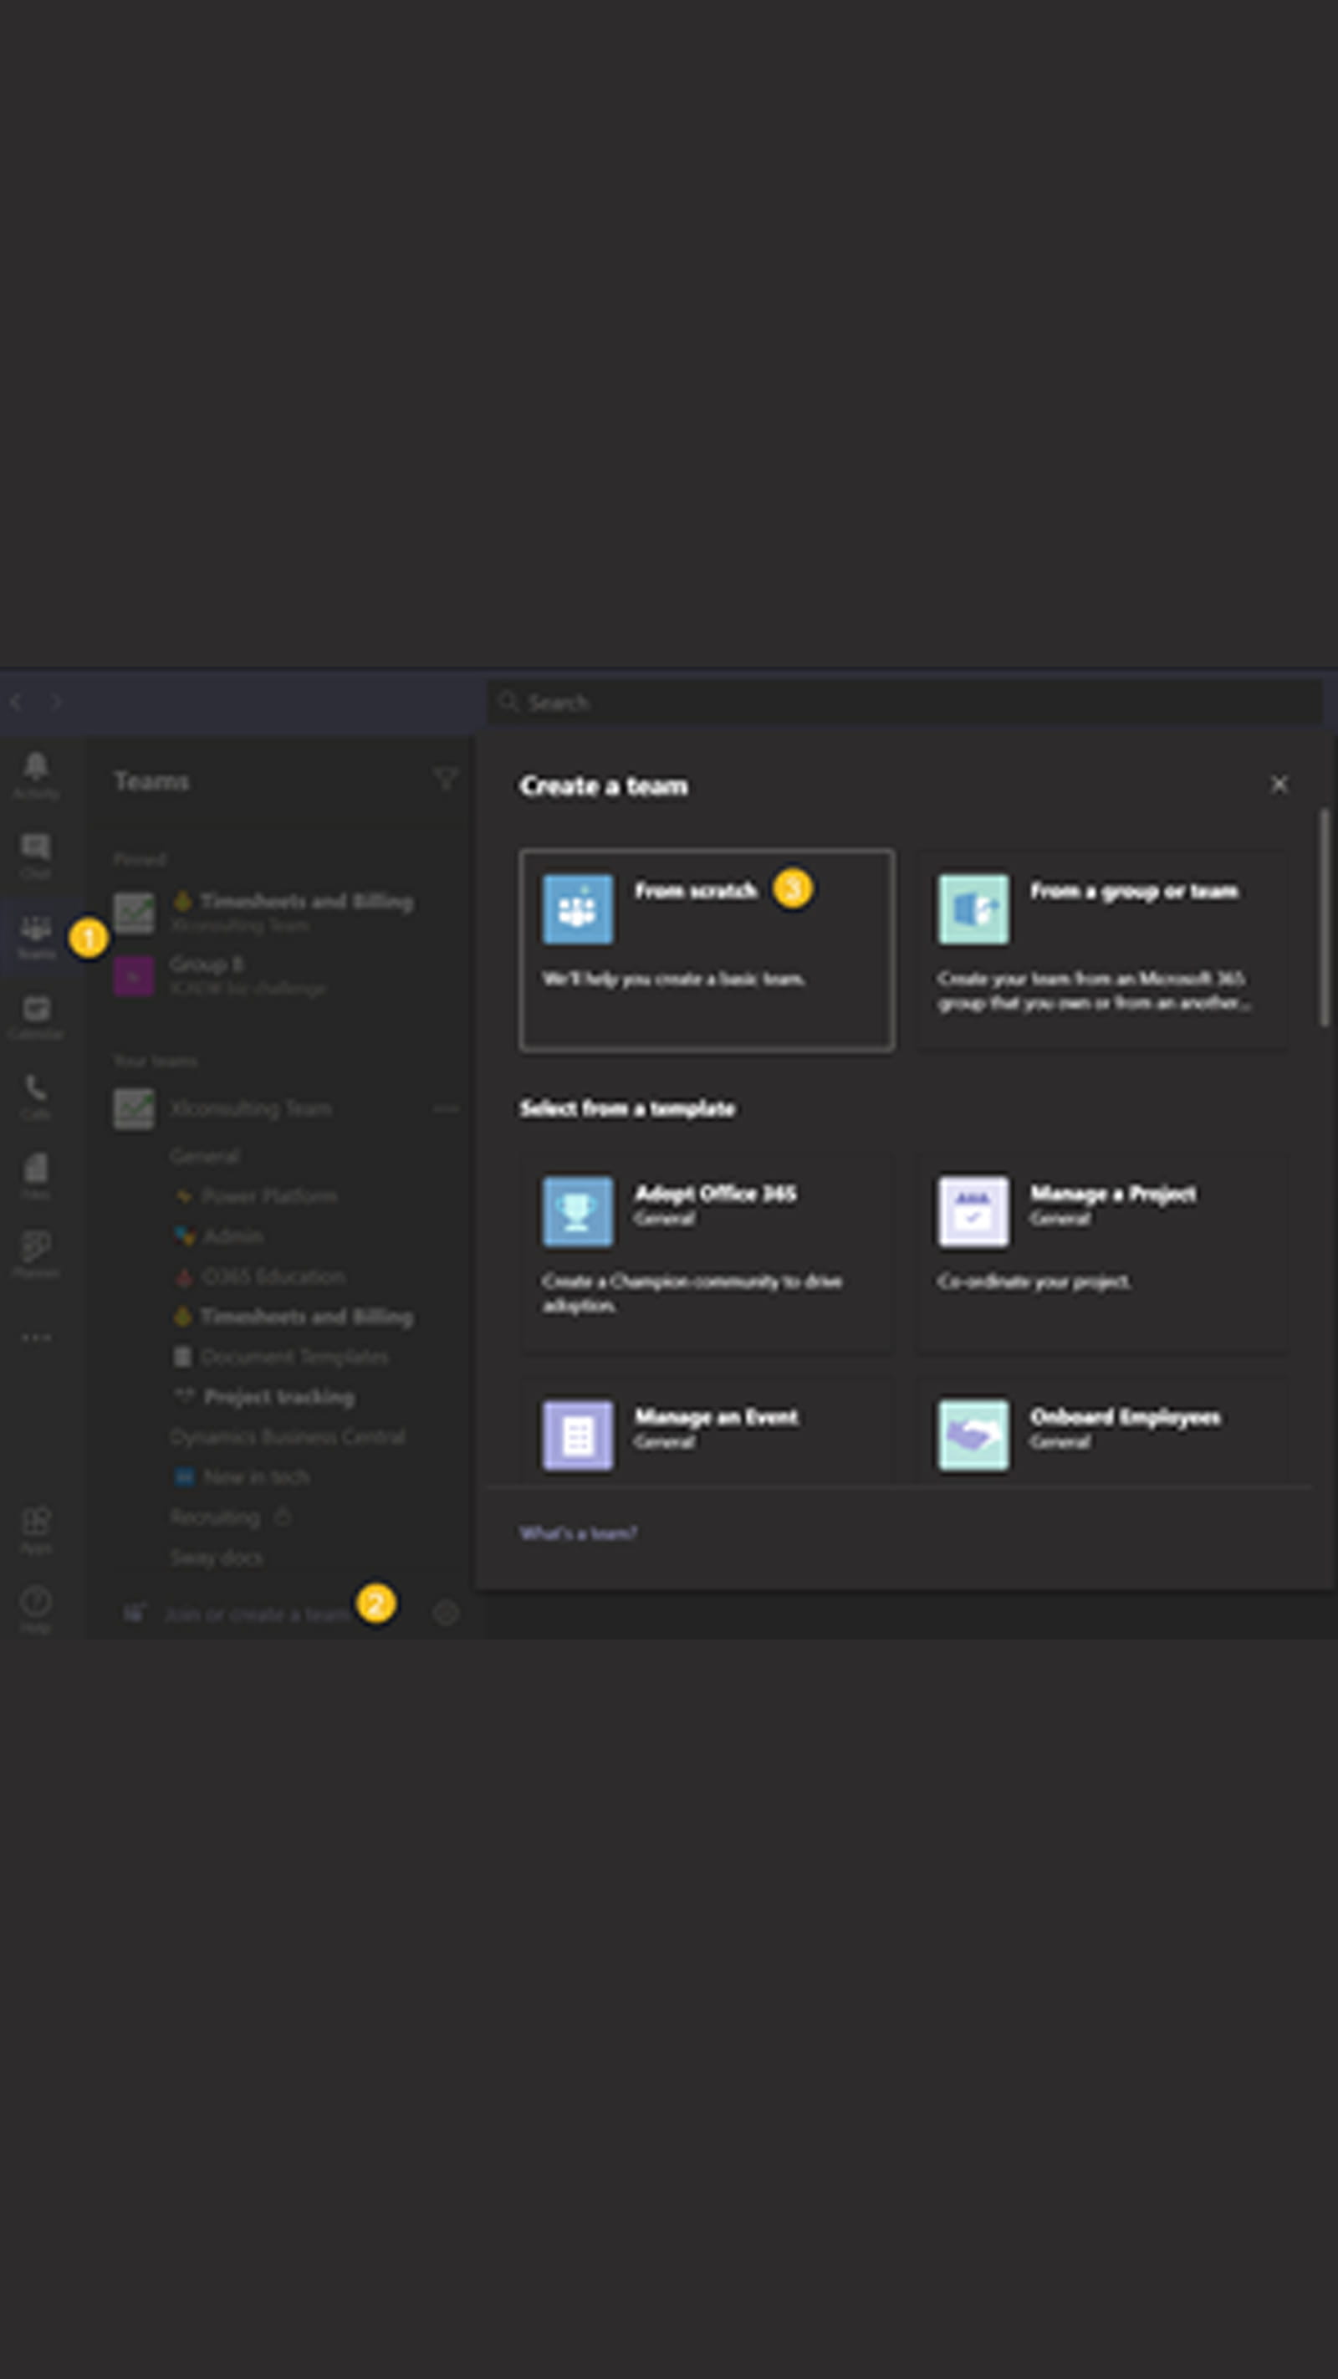Choose the From scratch team option

[706, 949]
